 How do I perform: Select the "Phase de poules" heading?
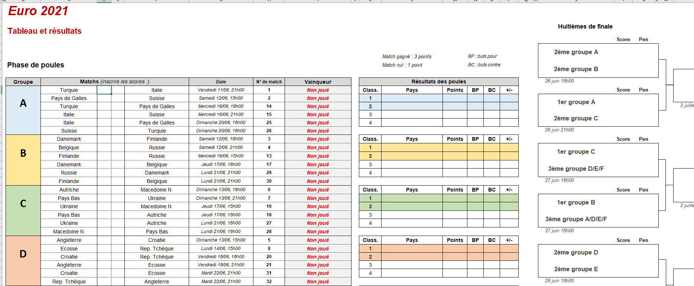36,65
